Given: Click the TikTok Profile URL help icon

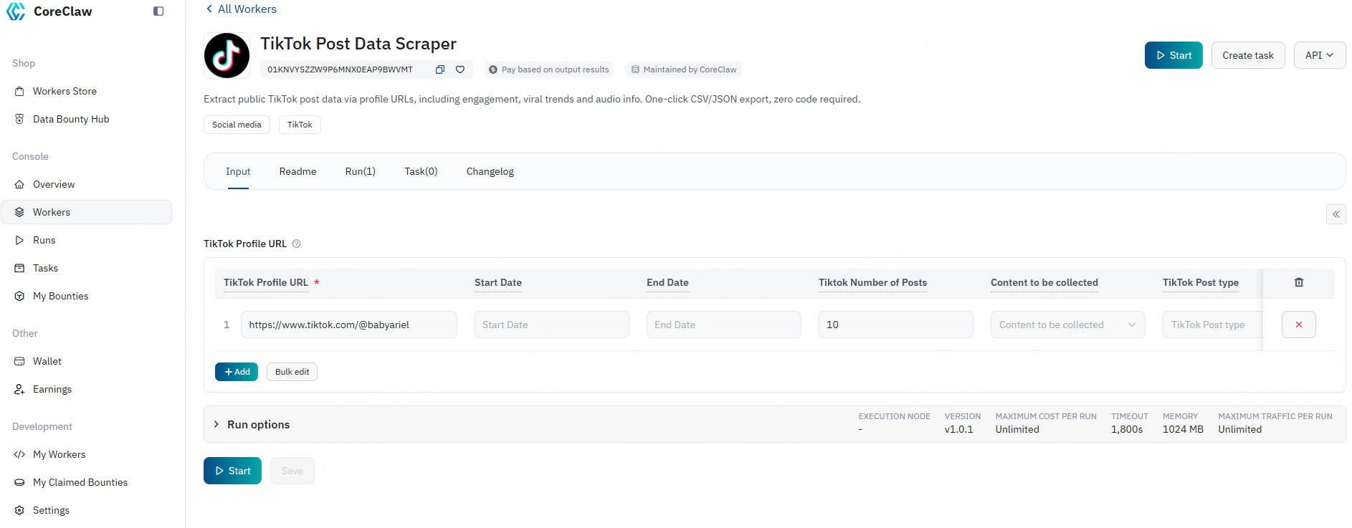Looking at the screenshot, I should 297,244.
